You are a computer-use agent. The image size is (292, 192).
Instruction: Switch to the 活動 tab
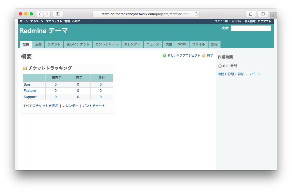[38, 44]
